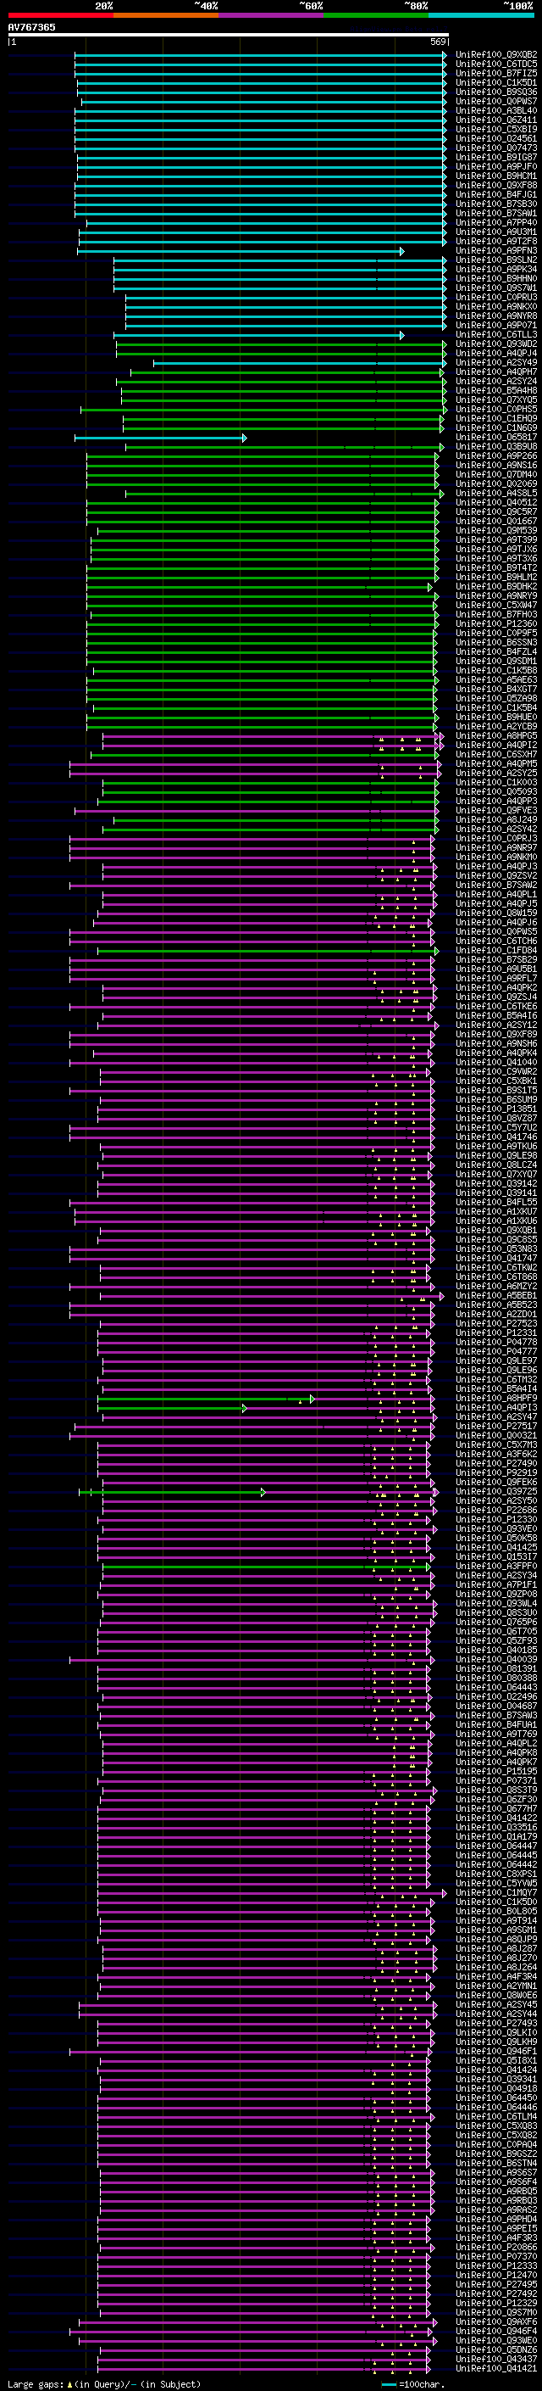Image resolution: width=542 pixels, height=2391 pixels.
Task: Click hit label UniRef100_P27490
Action: (496, 1464)
